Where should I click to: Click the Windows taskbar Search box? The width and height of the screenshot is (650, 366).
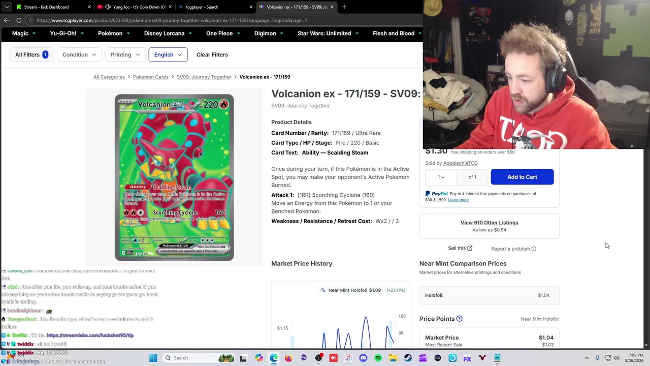(200, 358)
